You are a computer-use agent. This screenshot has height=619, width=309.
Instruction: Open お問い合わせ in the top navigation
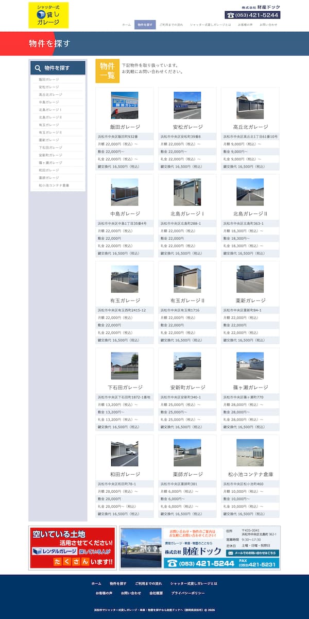(268, 25)
